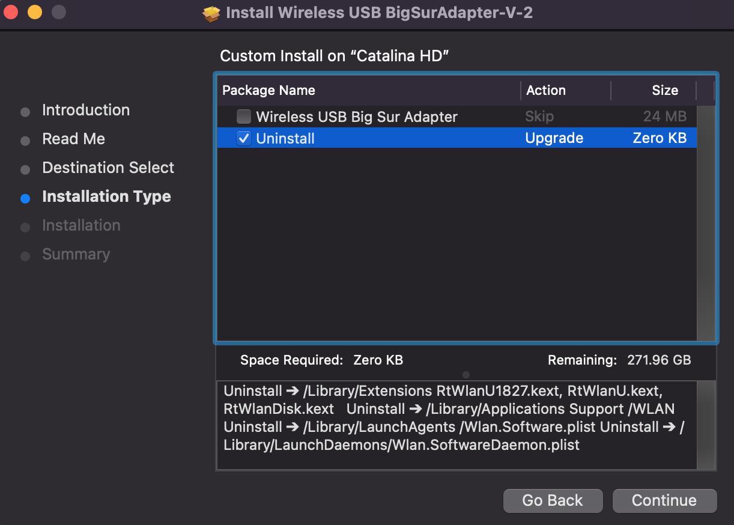Click the split-pane resize handle dot
This screenshot has width=734, height=525.
466,375
